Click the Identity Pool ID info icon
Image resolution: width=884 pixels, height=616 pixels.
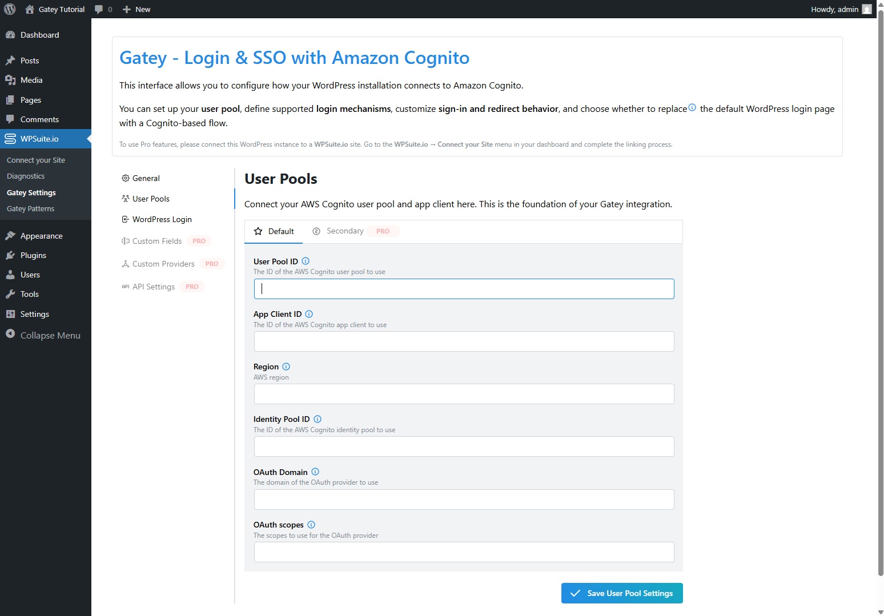pyautogui.click(x=318, y=419)
